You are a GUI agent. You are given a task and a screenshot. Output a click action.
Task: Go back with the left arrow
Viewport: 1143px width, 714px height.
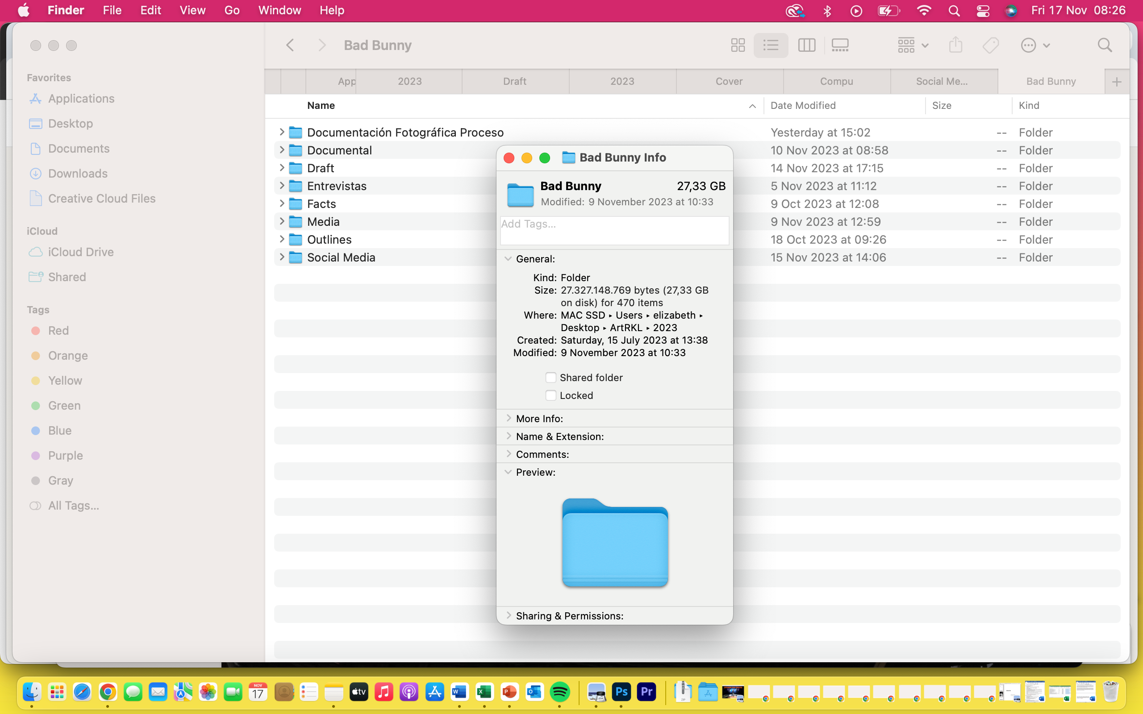pos(290,46)
